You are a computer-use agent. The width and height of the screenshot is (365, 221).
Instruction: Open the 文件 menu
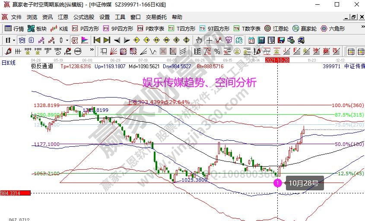click(16, 17)
